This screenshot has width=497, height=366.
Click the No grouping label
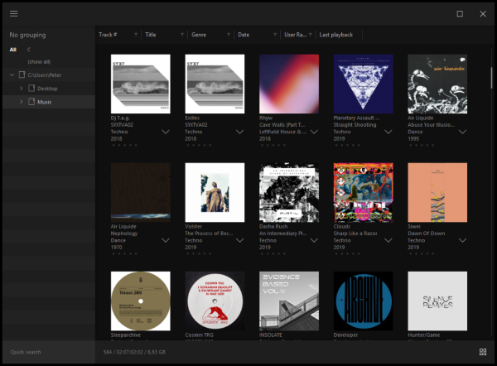click(27, 35)
